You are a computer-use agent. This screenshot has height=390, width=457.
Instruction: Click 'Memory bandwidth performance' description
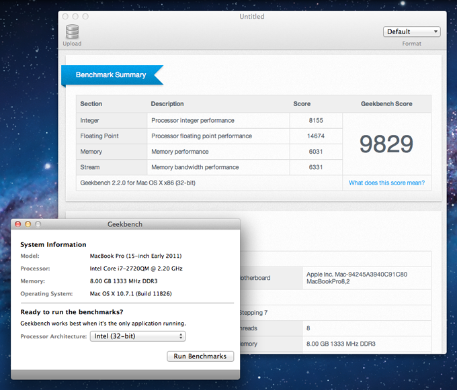click(195, 167)
